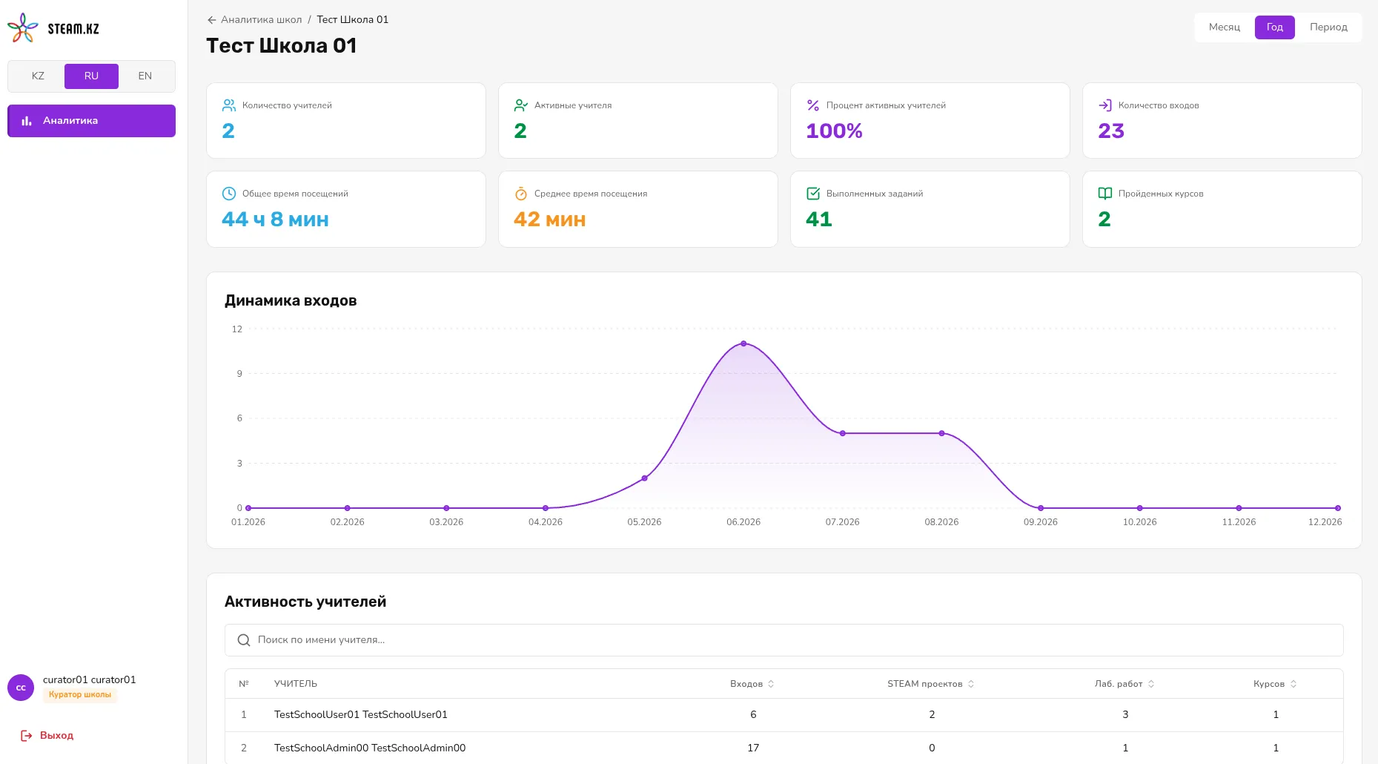Click the 08.2026 data point on chart
1378x764 pixels.
(x=941, y=433)
